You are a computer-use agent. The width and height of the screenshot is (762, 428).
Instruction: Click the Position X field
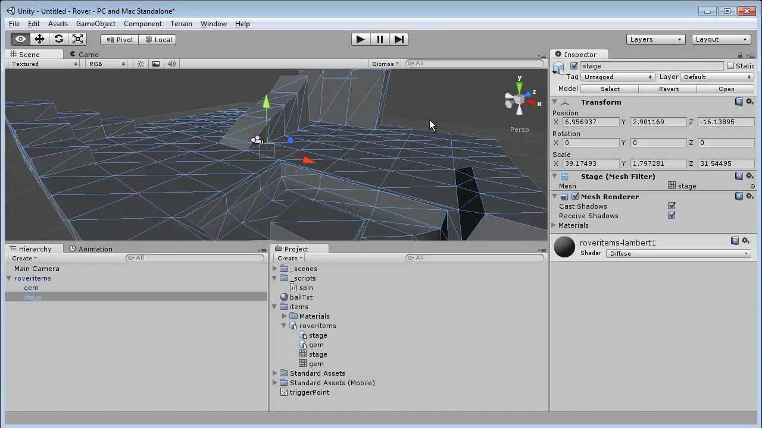point(591,122)
